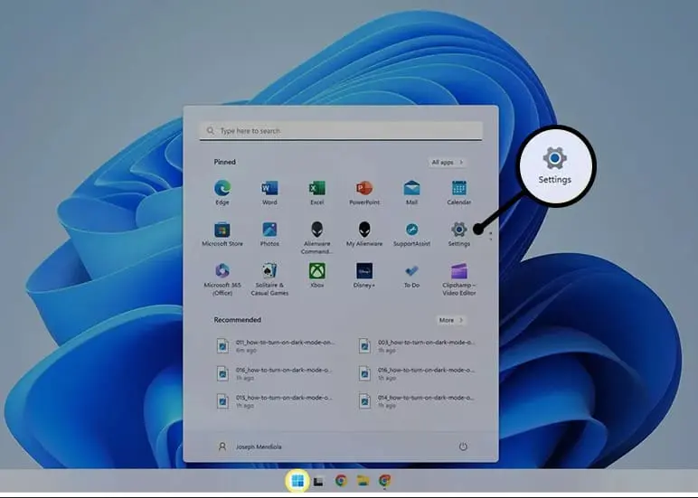Launch the My Alienware app
The width and height of the screenshot is (698, 498).
pos(364,234)
